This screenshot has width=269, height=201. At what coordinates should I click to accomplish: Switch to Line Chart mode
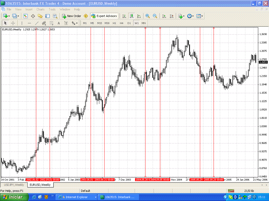pos(139,16)
